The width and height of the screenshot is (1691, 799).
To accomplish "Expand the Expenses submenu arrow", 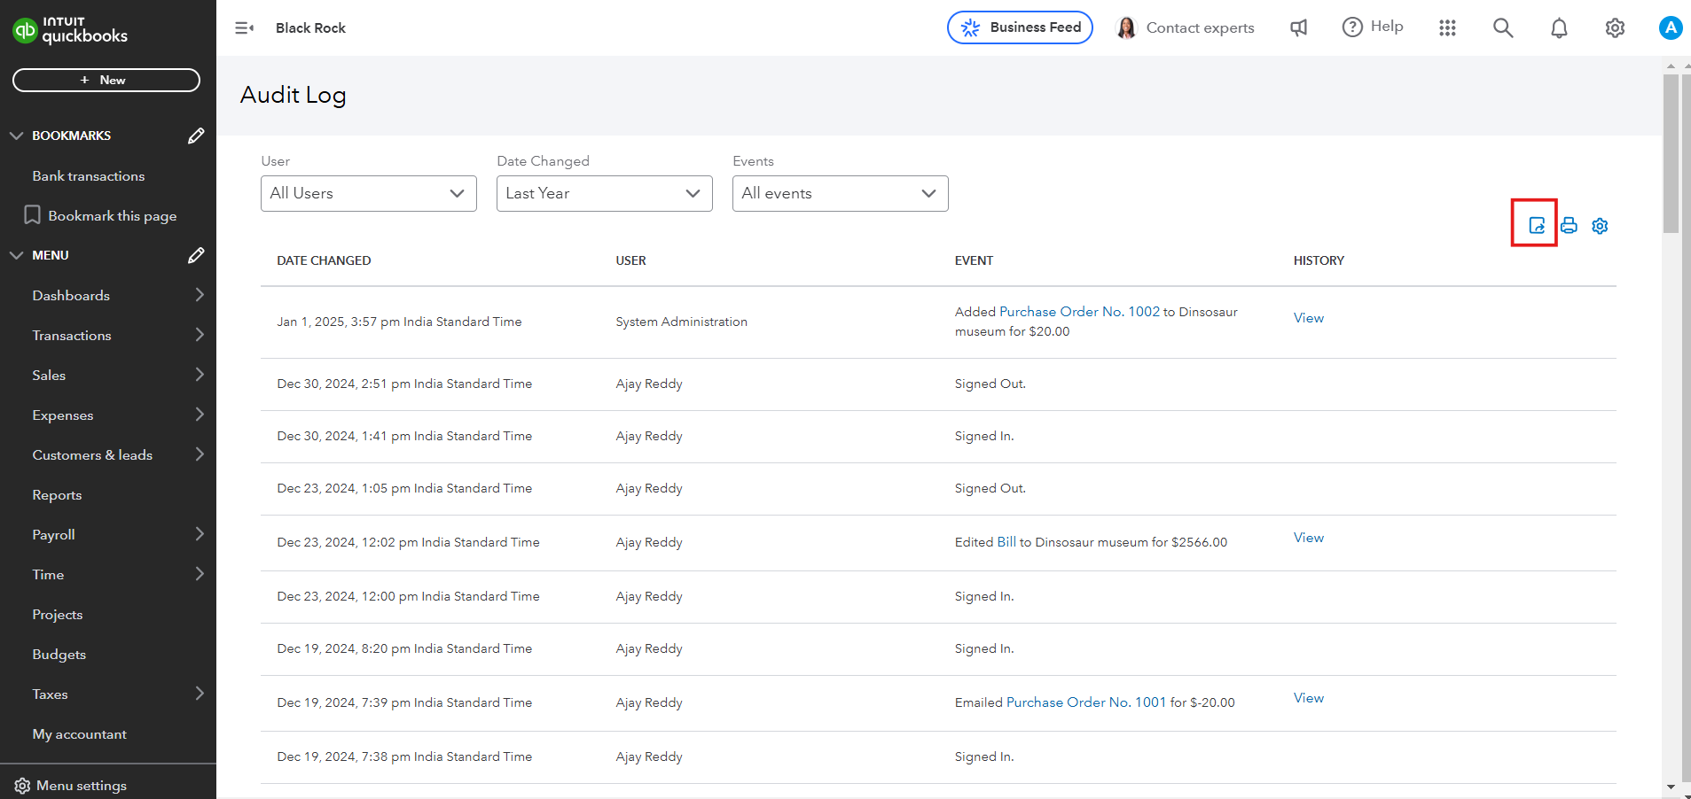I will (x=200, y=415).
